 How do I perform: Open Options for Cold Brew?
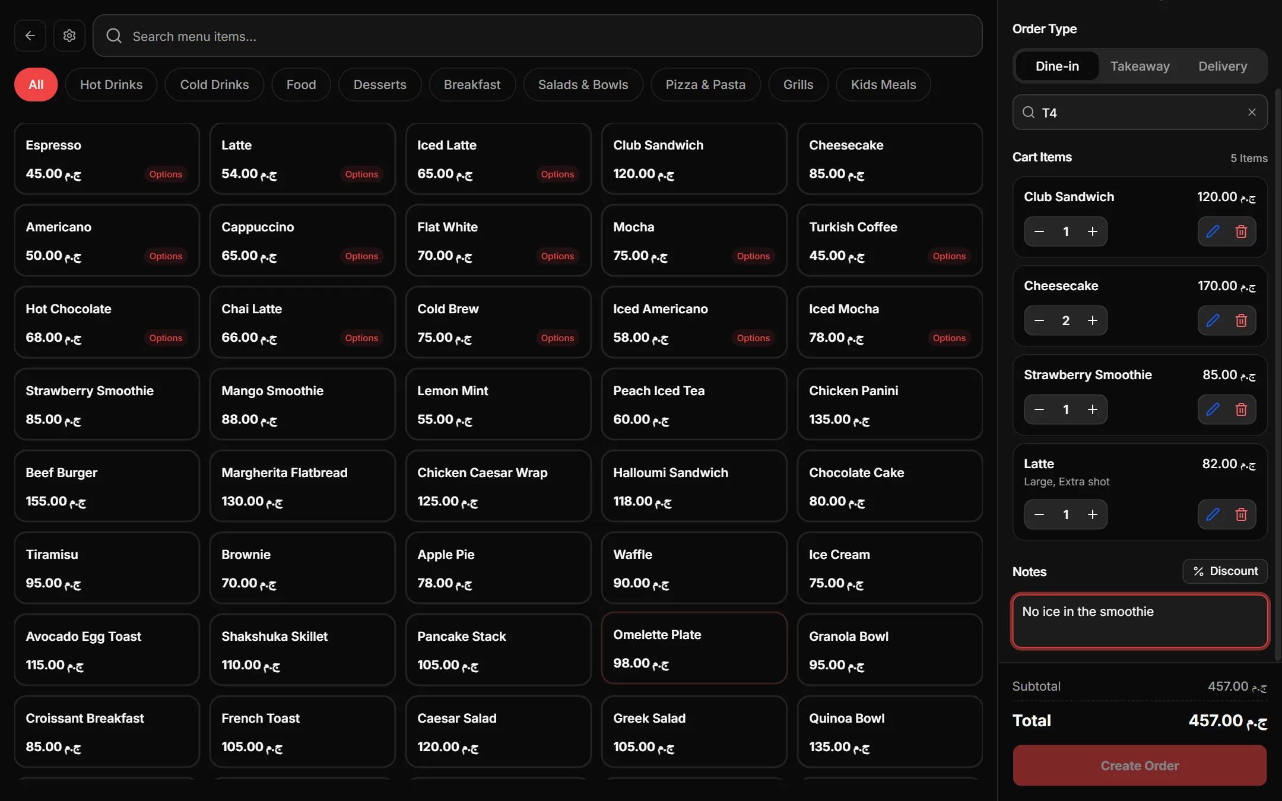click(557, 338)
